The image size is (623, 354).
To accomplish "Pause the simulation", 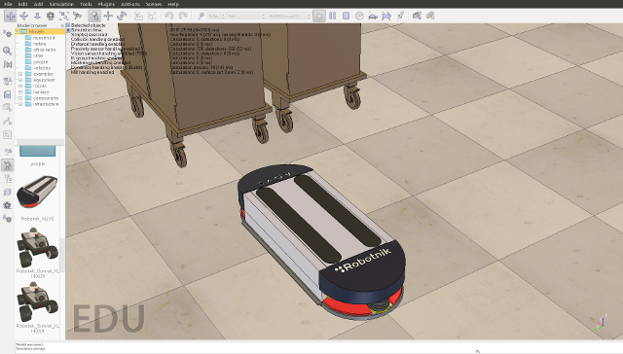I will tap(333, 16).
